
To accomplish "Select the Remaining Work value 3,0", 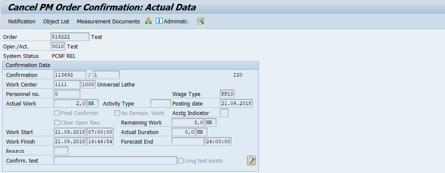I will tap(188, 122).
